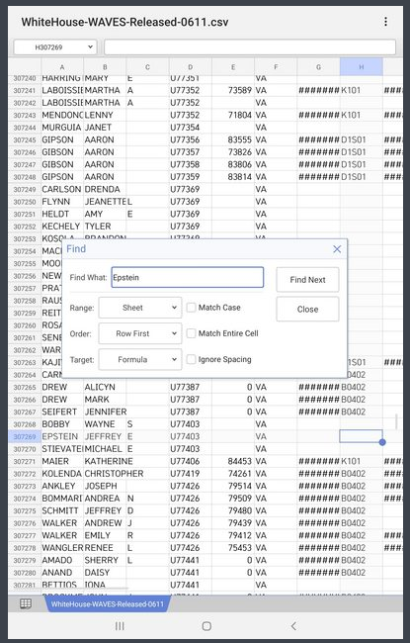Select column B header
410x643 pixels.
pos(105,67)
